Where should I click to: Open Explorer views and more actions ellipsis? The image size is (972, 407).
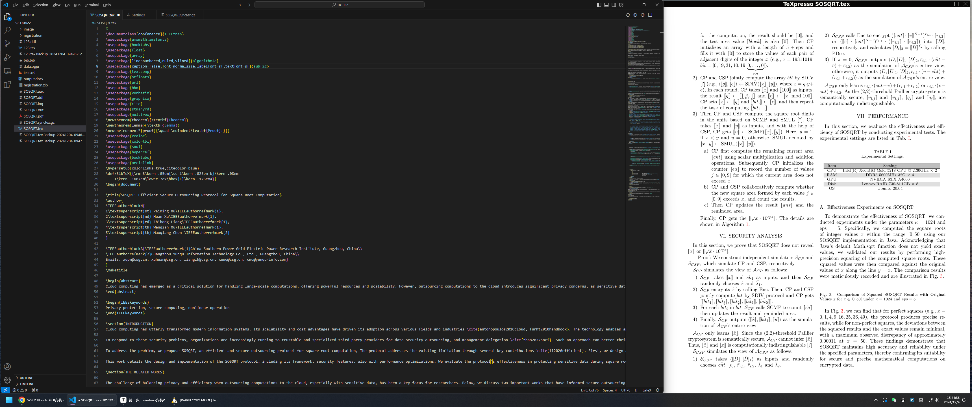click(x=80, y=15)
